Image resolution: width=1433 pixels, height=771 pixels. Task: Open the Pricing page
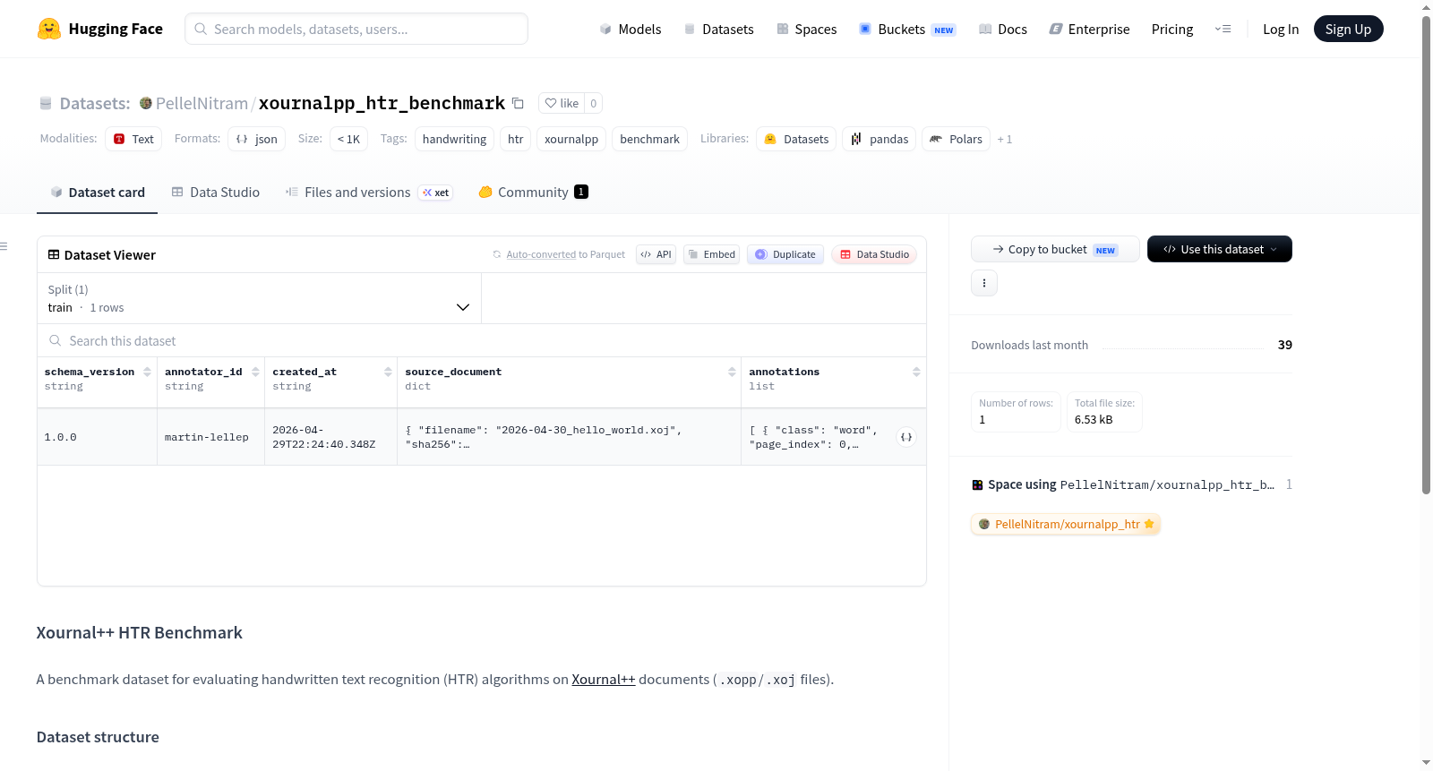(x=1172, y=29)
